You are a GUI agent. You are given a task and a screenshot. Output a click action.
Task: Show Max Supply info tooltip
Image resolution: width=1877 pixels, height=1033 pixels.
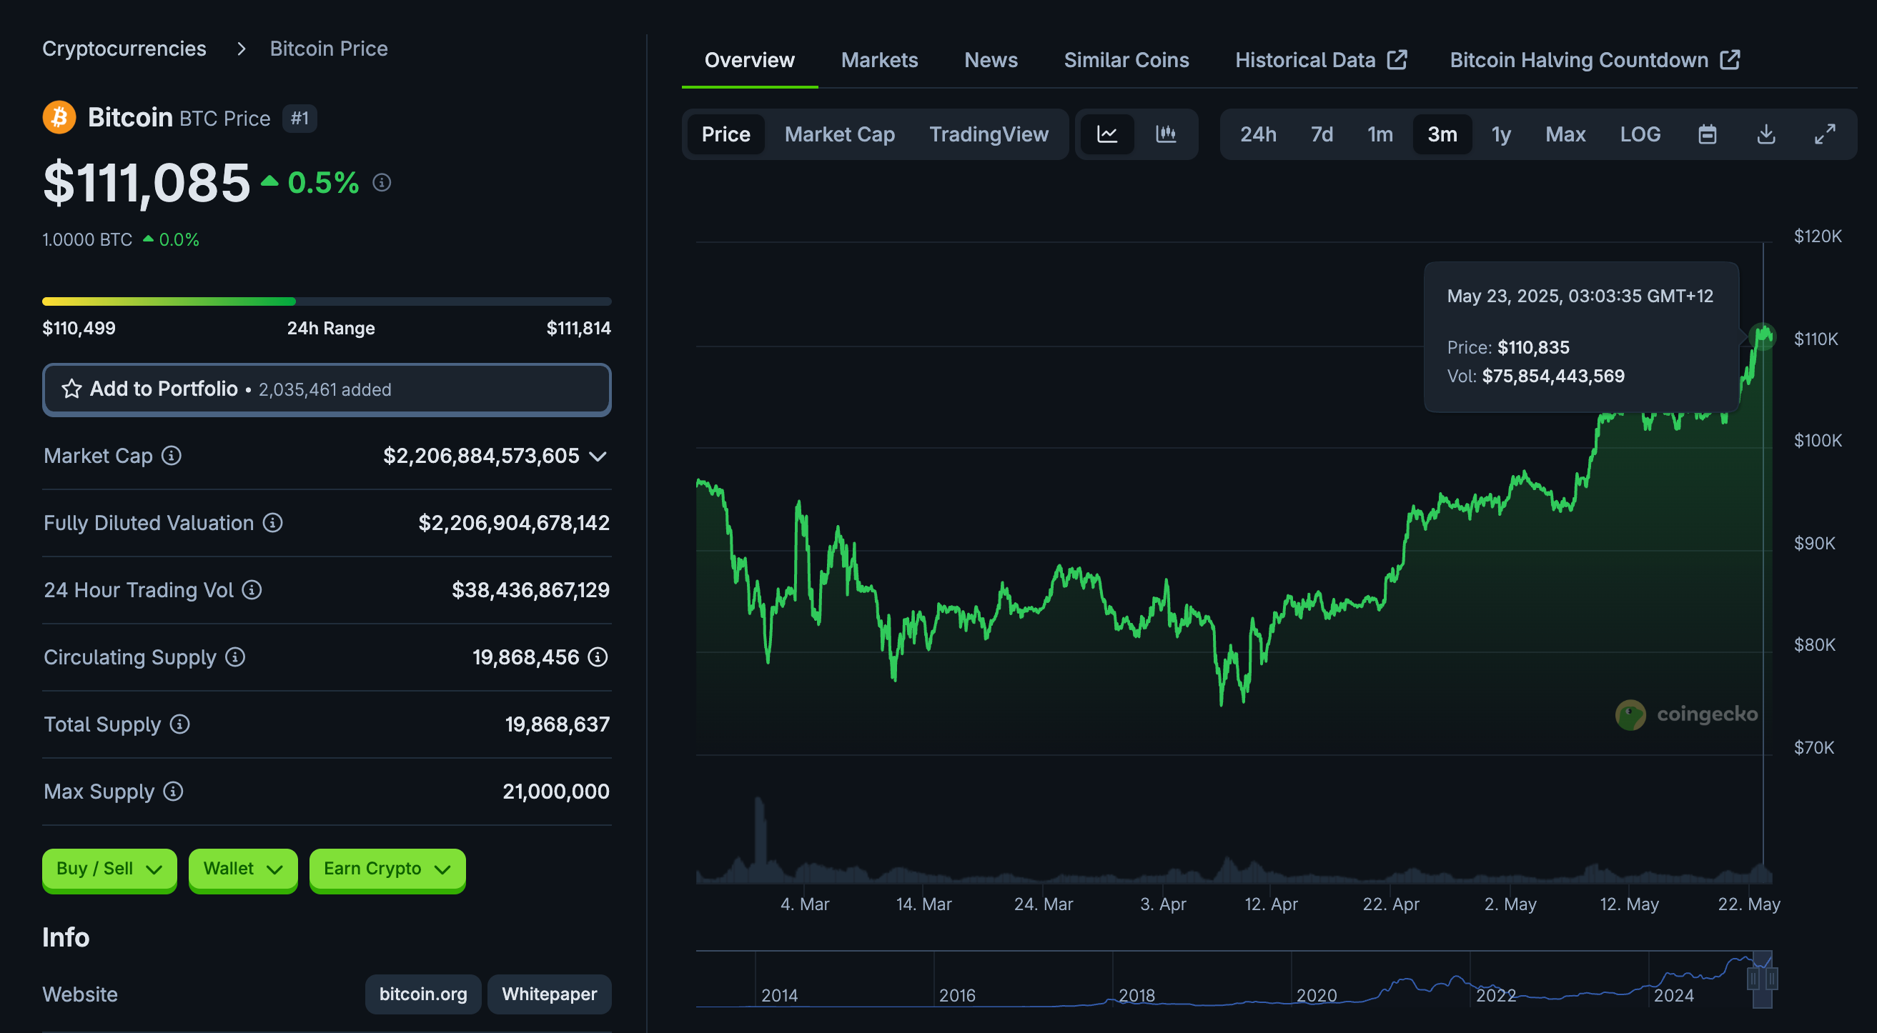(x=173, y=791)
